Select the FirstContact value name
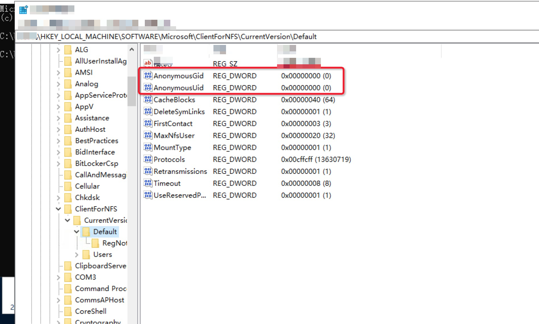The width and height of the screenshot is (539, 324). click(173, 124)
